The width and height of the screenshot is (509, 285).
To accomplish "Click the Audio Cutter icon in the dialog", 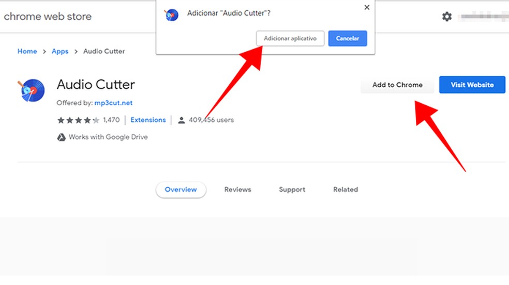I will pos(171,15).
